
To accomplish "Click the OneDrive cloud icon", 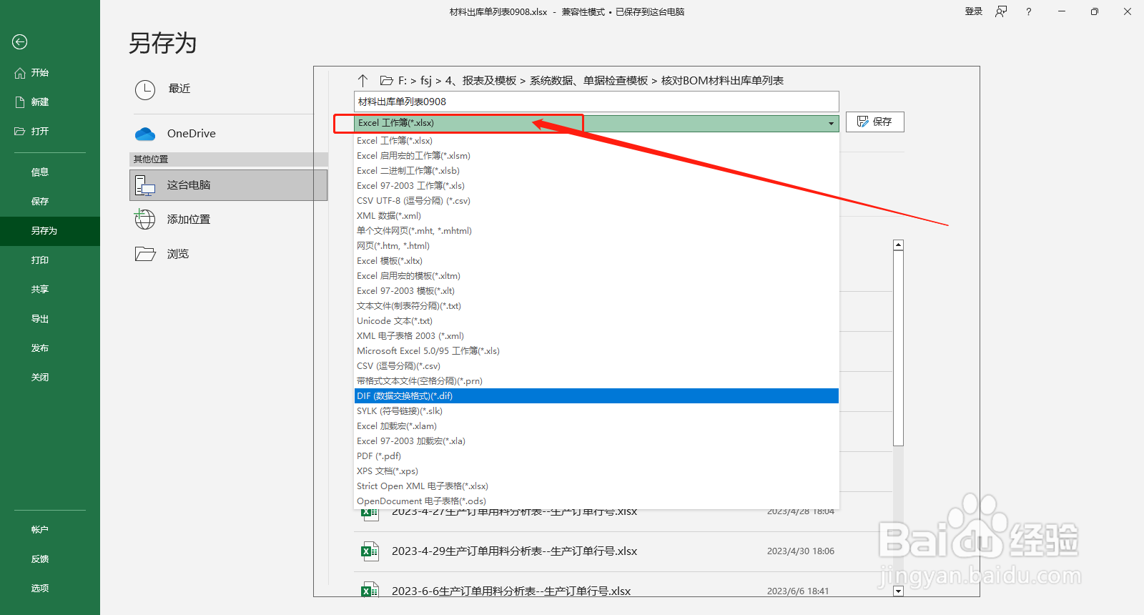I will [x=145, y=134].
